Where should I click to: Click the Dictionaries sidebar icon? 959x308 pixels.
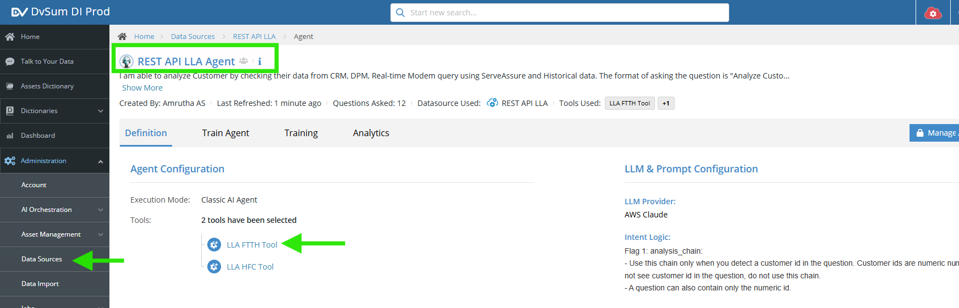pyautogui.click(x=10, y=111)
